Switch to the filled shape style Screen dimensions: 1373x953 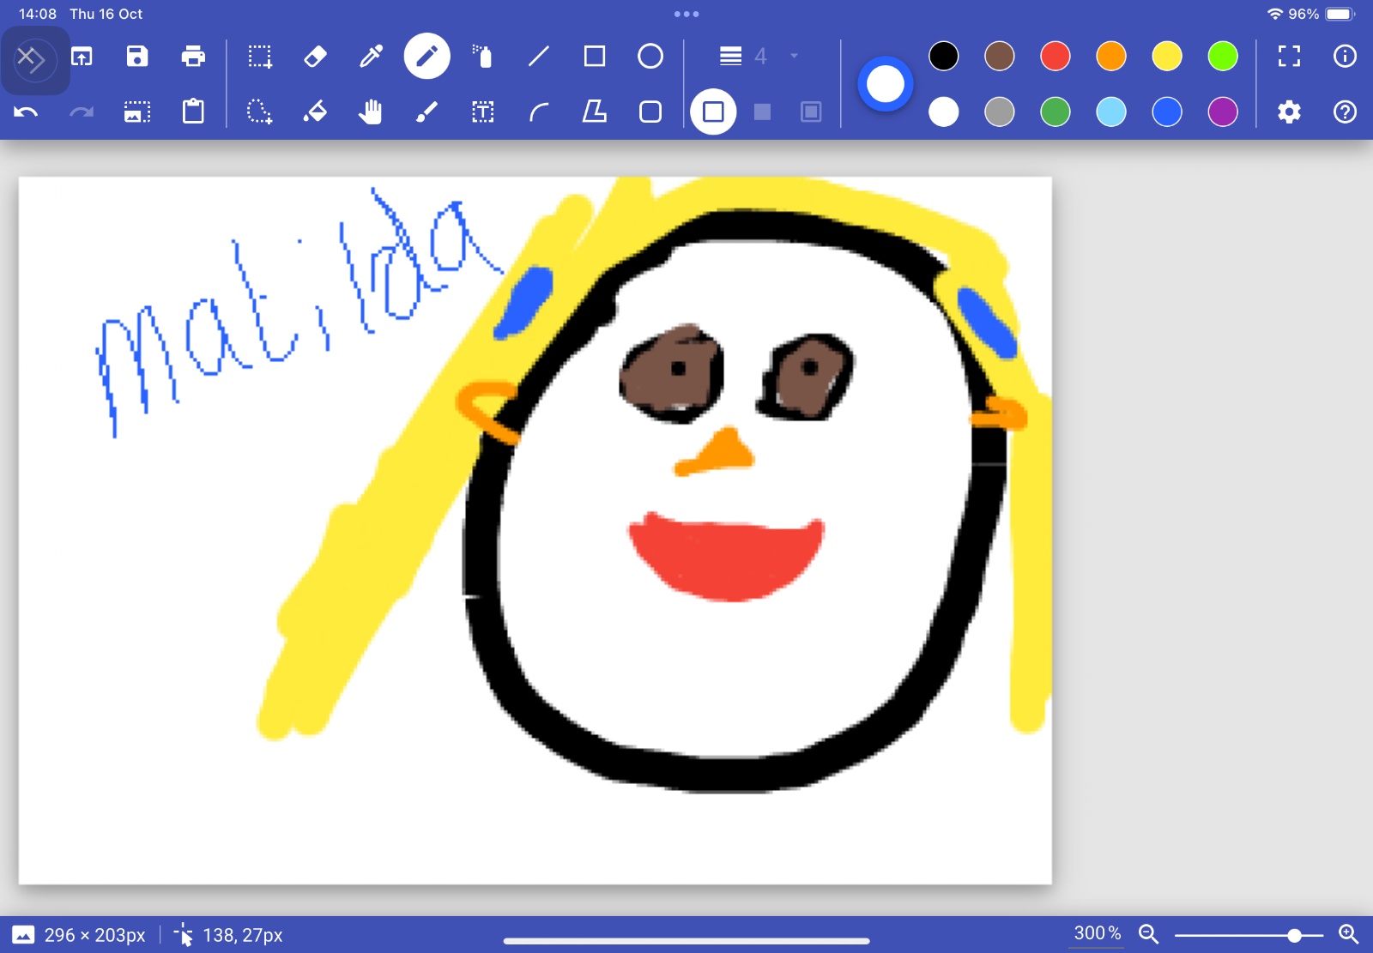762,112
